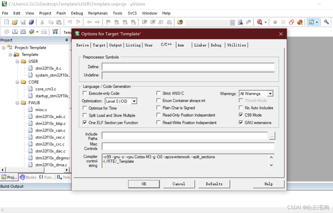Image resolution: width=333 pixels, height=213 pixels.
Task: Check the No Auto Includes option
Action: coord(241,108)
